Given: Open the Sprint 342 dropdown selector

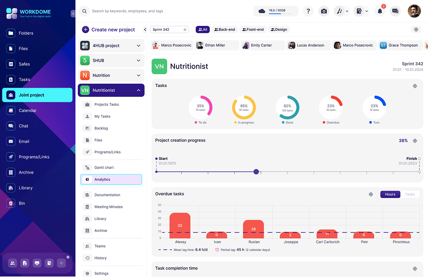Looking at the screenshot, I should (x=169, y=30).
